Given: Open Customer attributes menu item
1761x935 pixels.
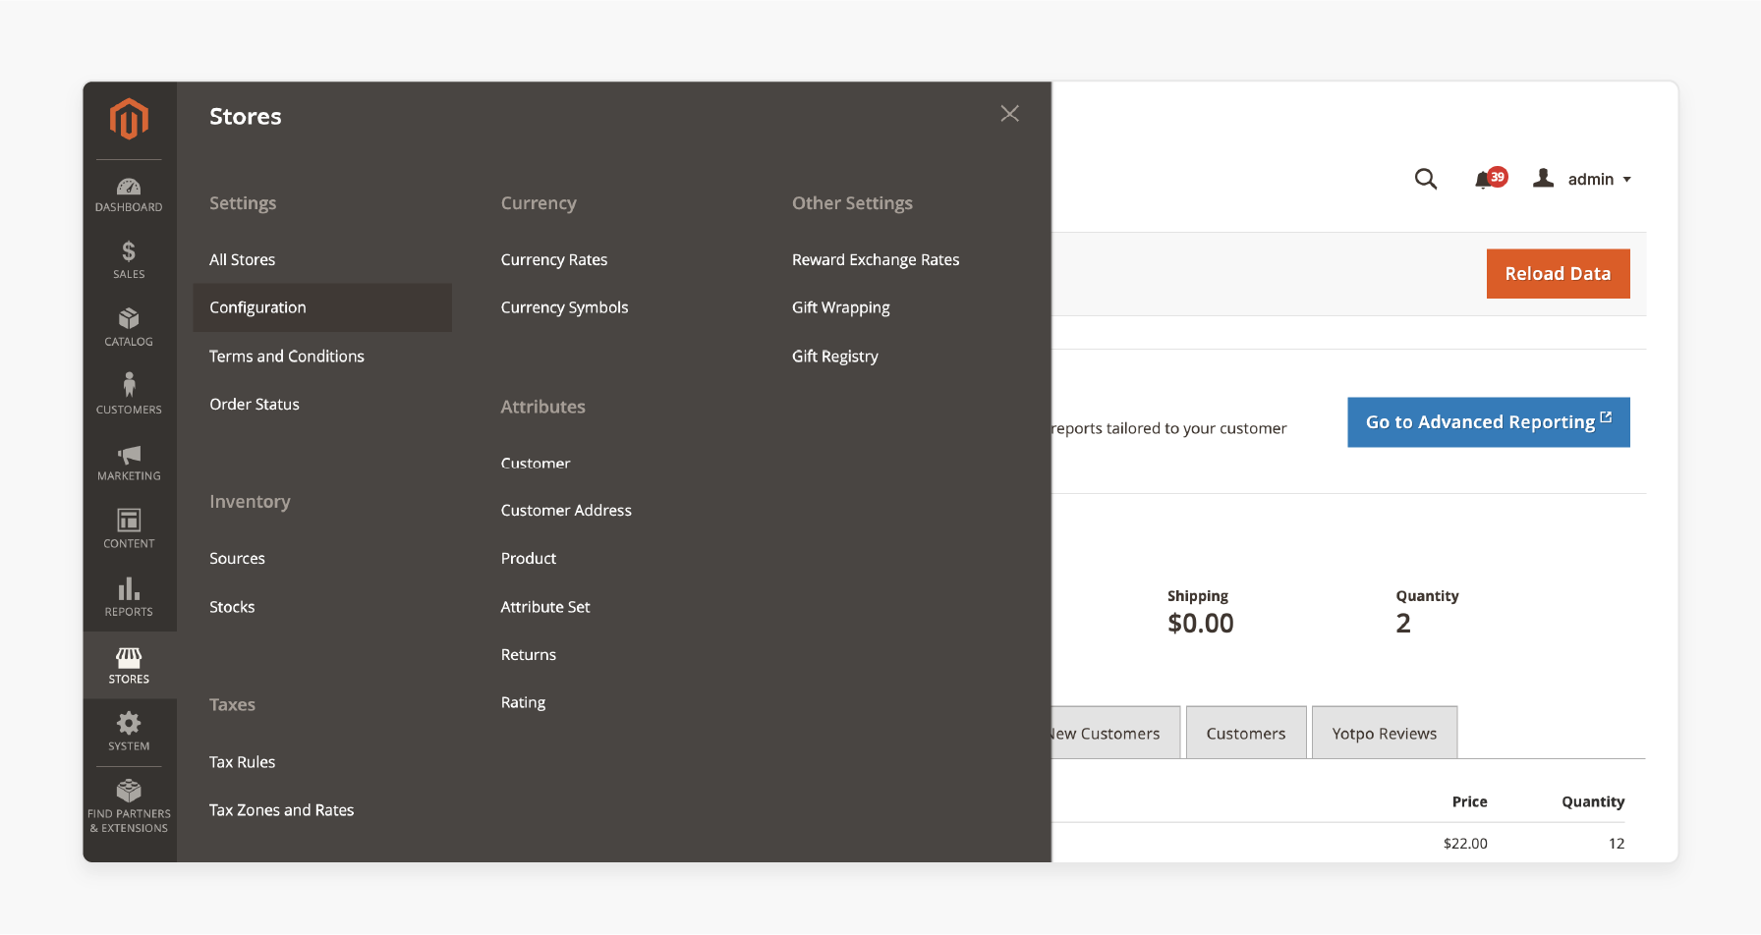Looking at the screenshot, I should click(536, 463).
